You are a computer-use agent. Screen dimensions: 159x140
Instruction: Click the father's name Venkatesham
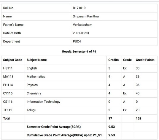click(82, 25)
